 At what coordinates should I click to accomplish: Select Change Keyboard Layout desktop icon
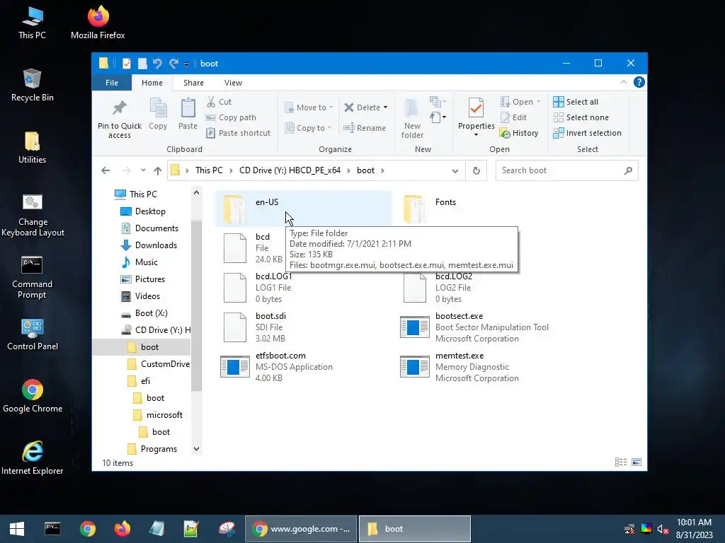tap(33, 215)
